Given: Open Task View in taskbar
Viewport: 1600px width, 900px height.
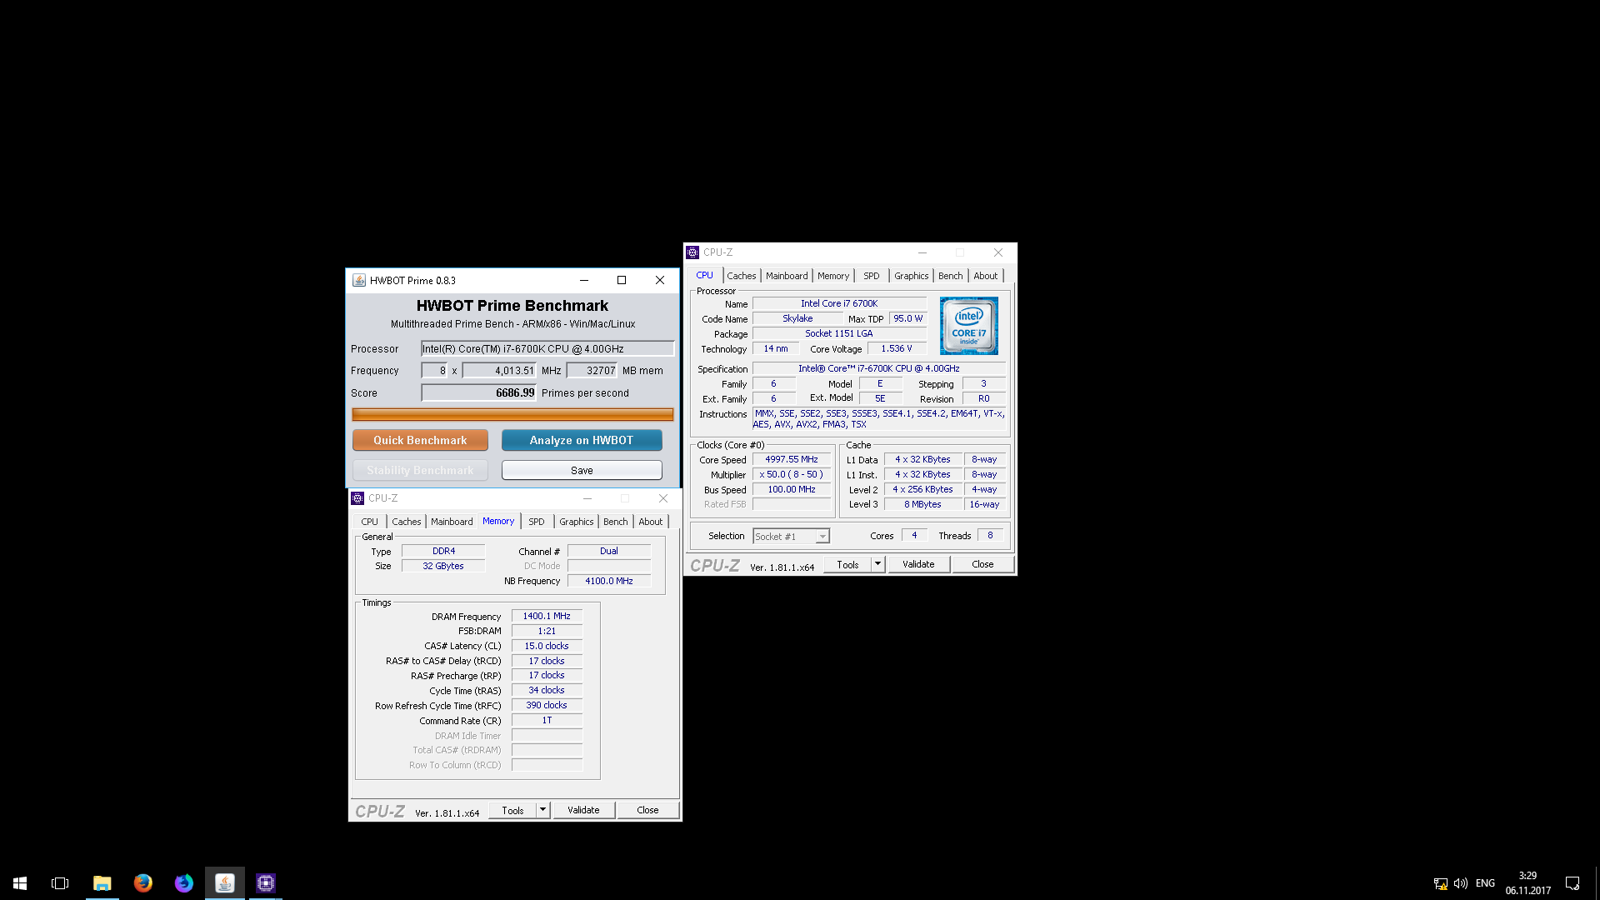Looking at the screenshot, I should 60,882.
